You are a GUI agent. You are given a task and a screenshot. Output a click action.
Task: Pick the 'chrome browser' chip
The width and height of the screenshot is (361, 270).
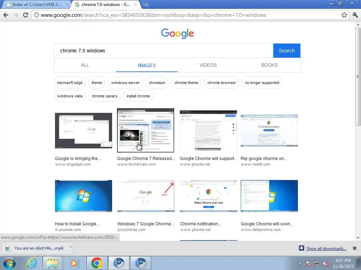pos(221,83)
